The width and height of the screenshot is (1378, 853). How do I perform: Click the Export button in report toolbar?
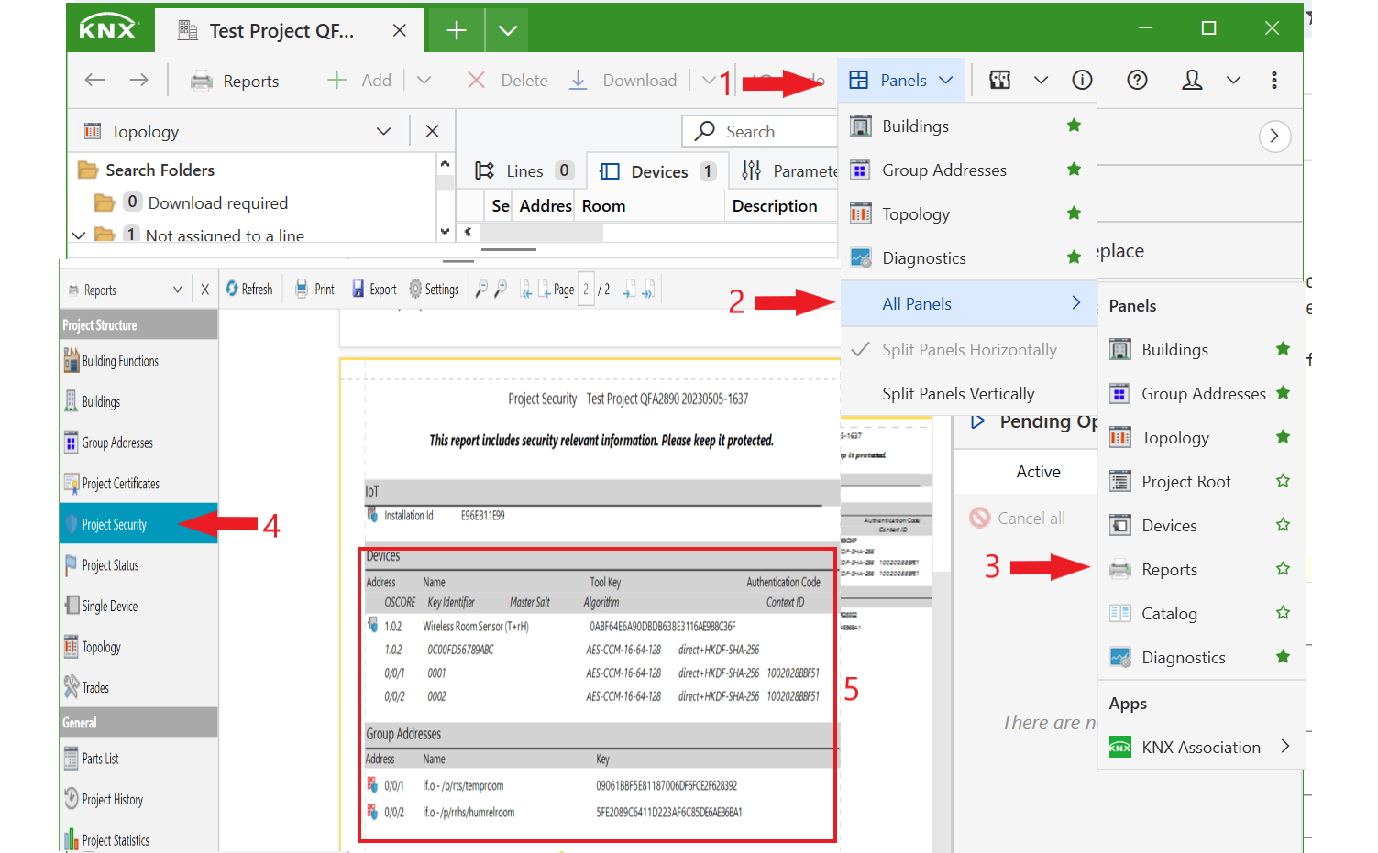[374, 290]
